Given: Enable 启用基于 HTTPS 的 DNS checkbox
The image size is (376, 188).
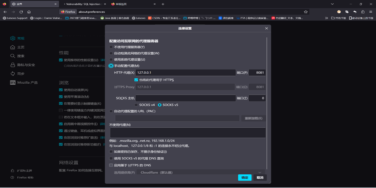Looking at the screenshot, I should click(x=111, y=165).
